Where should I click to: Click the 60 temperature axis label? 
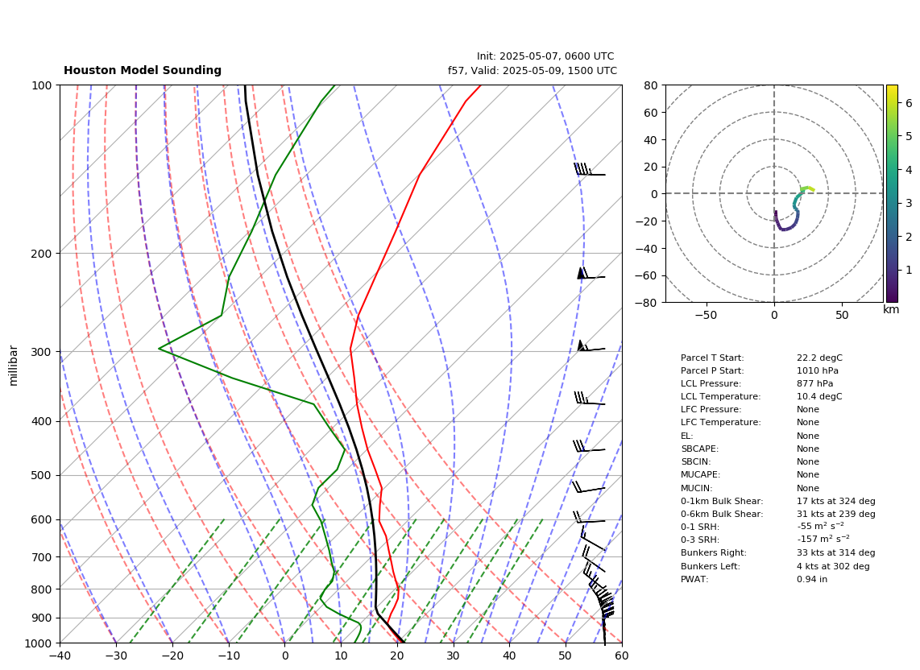(622, 656)
